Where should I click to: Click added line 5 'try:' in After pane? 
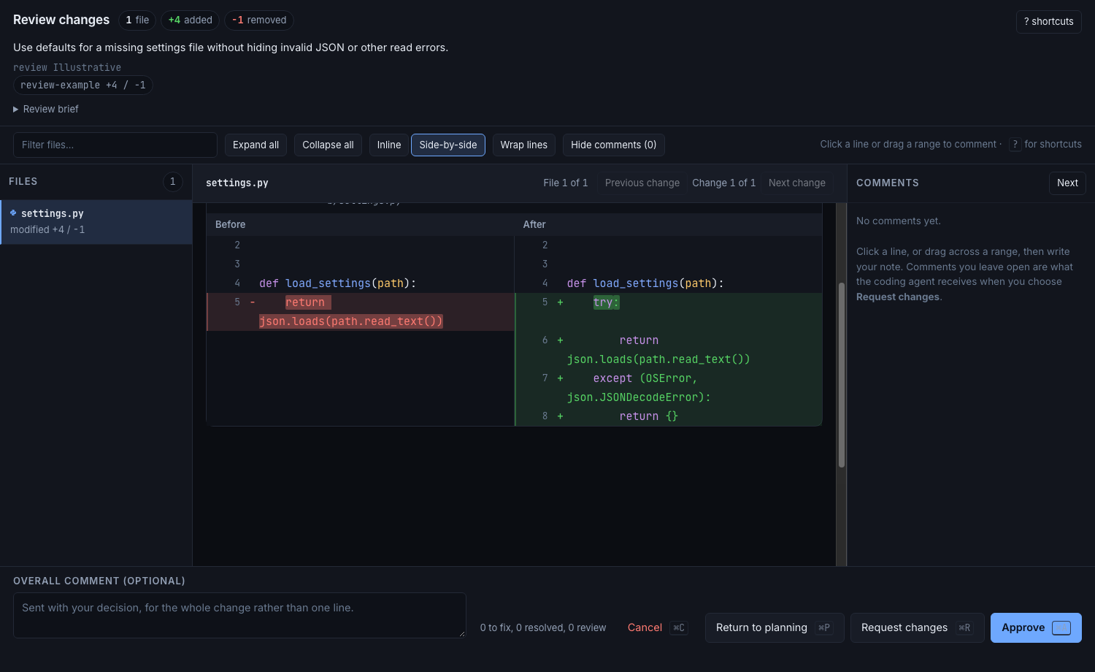pyautogui.click(x=669, y=312)
